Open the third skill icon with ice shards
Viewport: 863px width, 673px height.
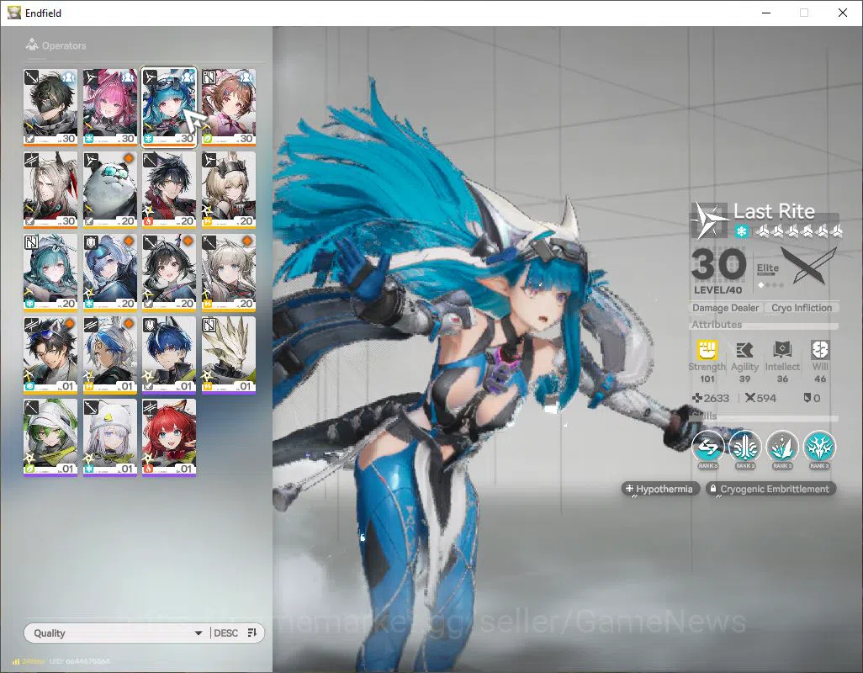coord(782,448)
